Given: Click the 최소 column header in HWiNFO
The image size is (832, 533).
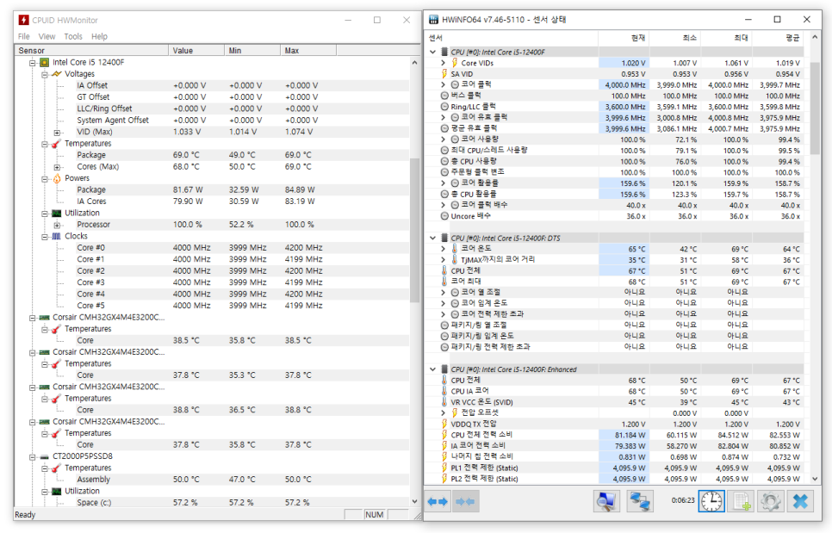Looking at the screenshot, I should click(x=674, y=38).
